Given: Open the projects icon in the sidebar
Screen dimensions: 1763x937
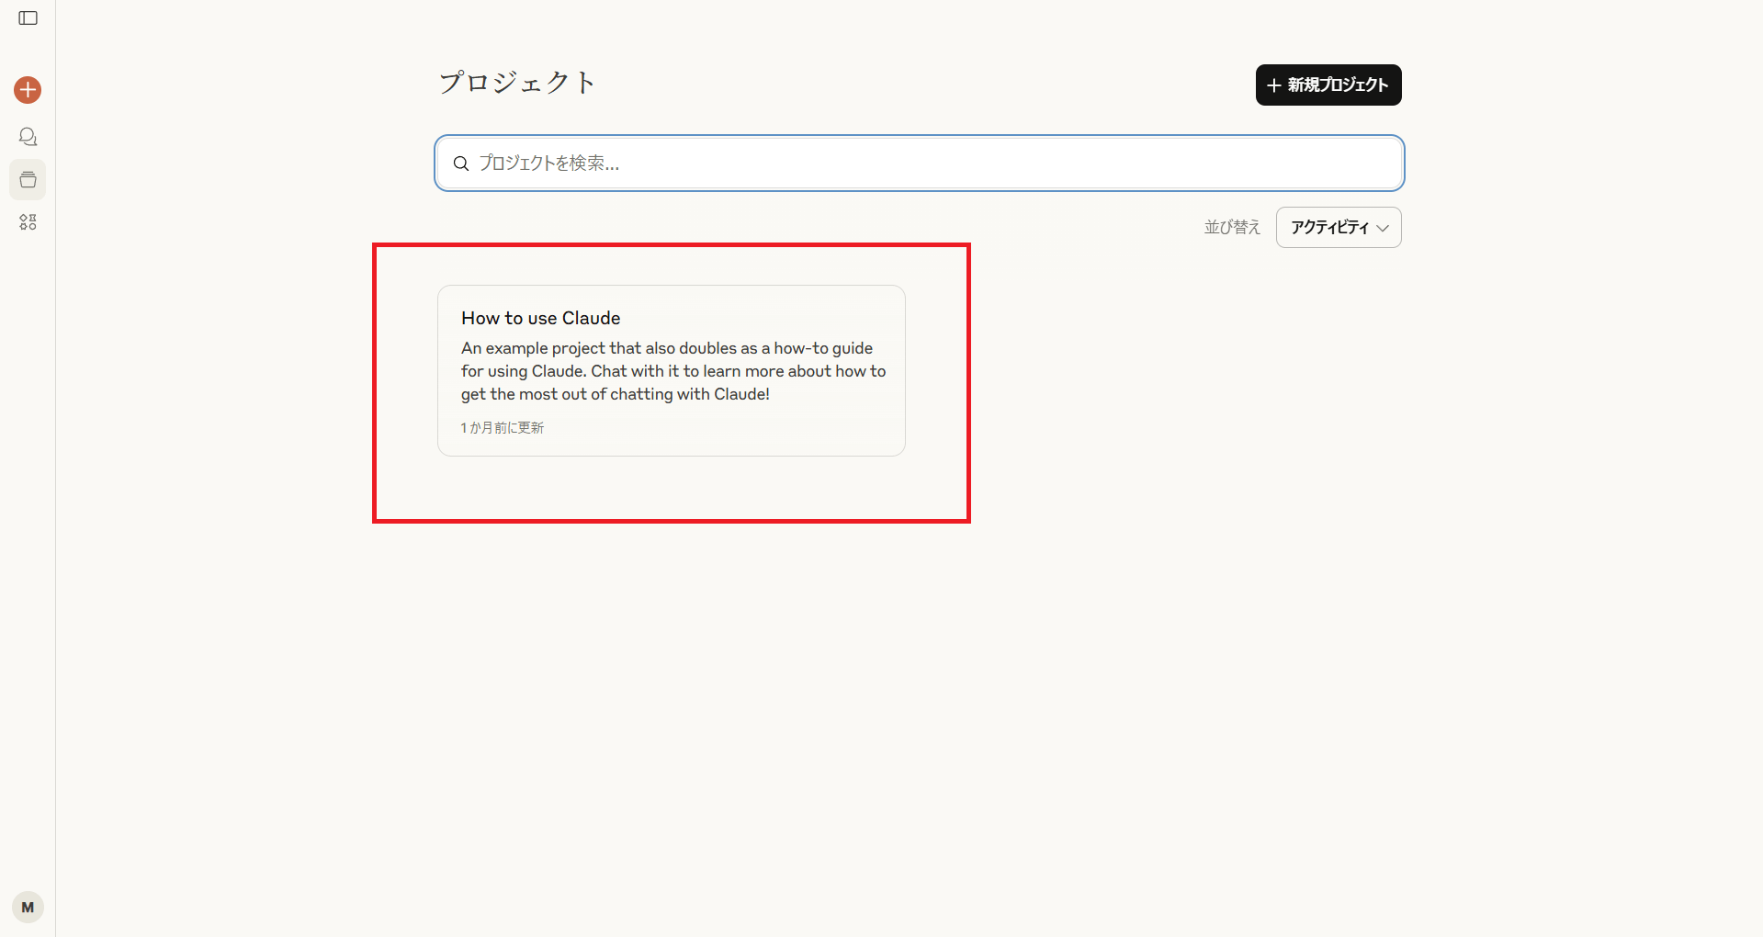Looking at the screenshot, I should coord(28,180).
